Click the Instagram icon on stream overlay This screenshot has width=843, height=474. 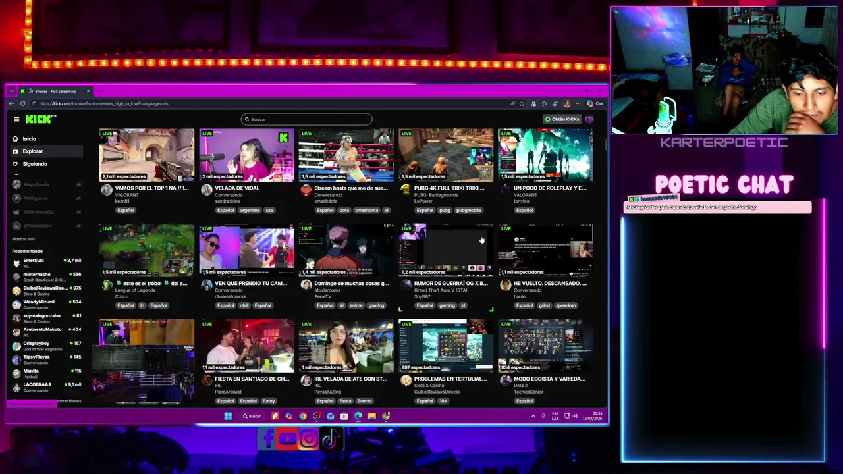coord(309,439)
